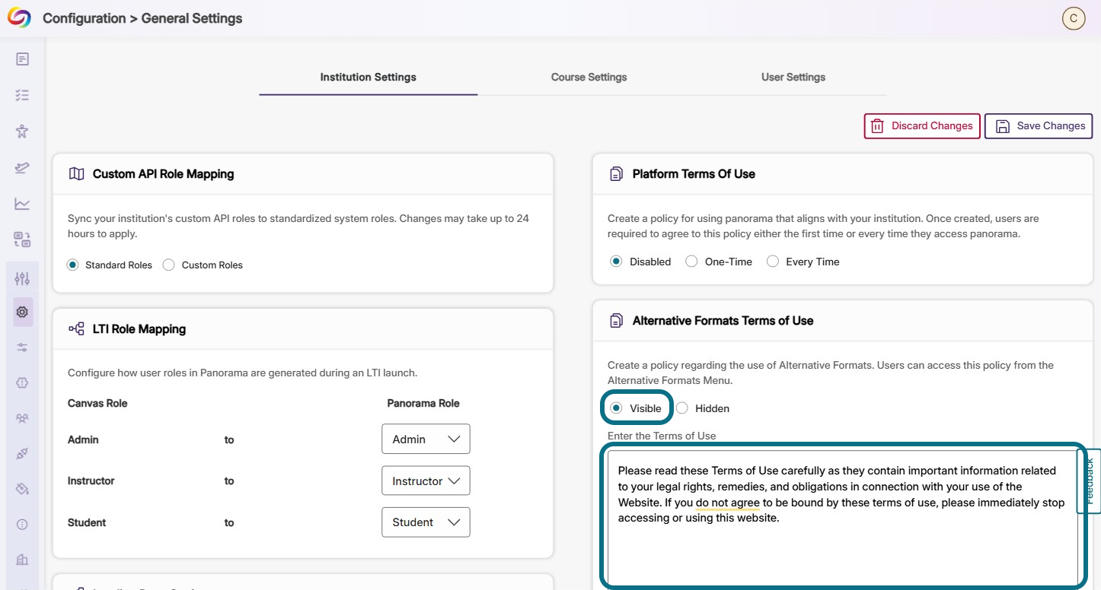Image resolution: width=1101 pixels, height=590 pixels.
Task: Open the building institution icon in sidebar
Action: [22, 560]
